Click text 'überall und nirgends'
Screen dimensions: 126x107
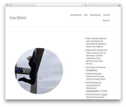94,47
